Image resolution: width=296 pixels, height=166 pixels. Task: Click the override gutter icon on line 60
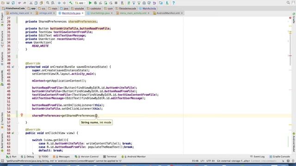point(13,133)
